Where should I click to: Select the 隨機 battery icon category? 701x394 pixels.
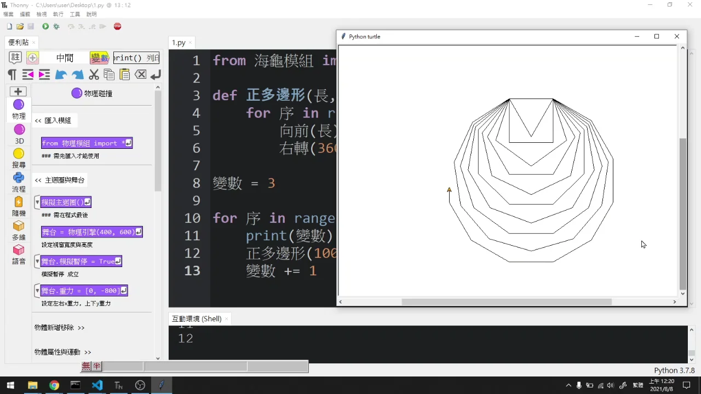pyautogui.click(x=19, y=206)
